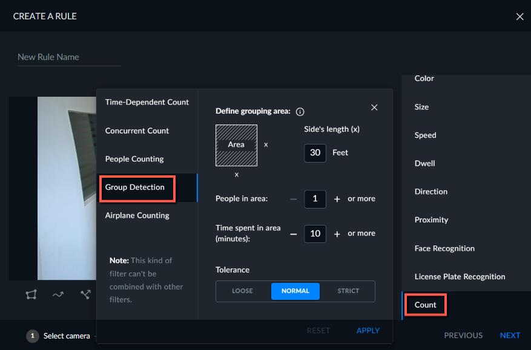This screenshot has height=350, width=531.
Task: Edit the side's length value field
Action: coord(315,153)
